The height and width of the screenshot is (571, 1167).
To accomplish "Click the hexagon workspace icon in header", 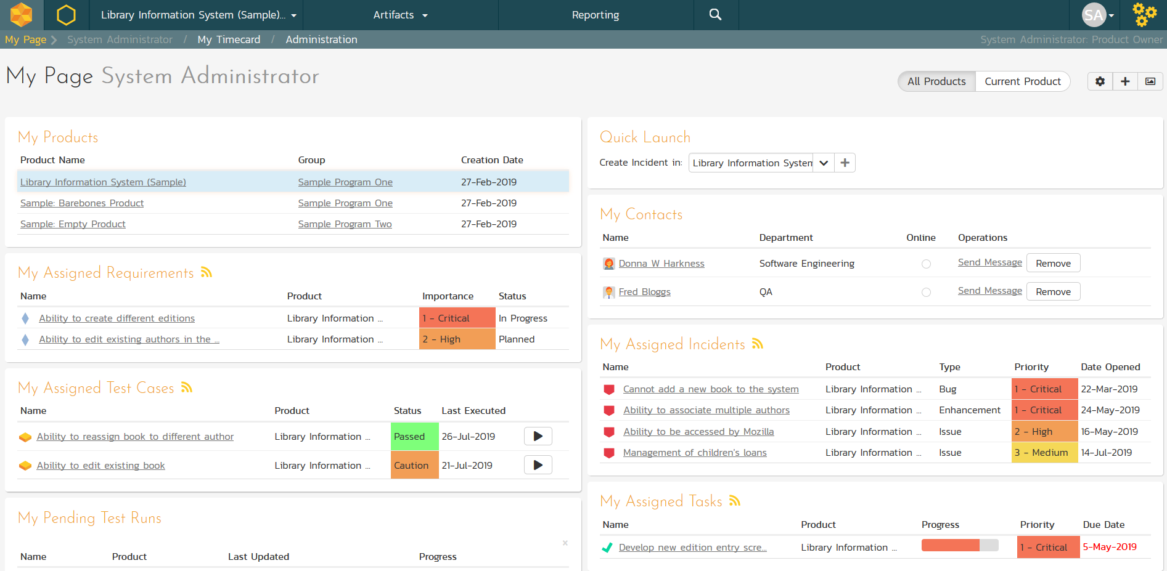I will tap(66, 15).
